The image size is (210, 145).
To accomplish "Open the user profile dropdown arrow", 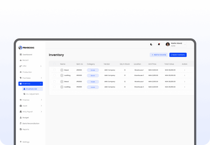I will pyautogui.click(x=185, y=44).
